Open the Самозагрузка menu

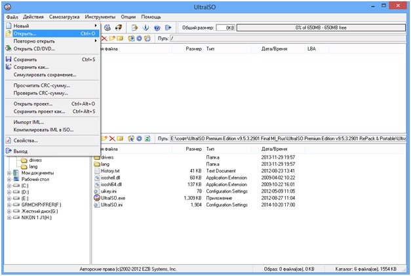click(64, 17)
